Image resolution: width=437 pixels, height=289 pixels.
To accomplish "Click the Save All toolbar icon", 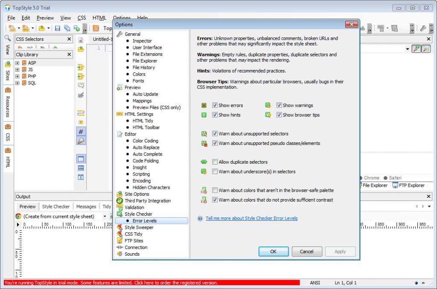I will 67,28.
